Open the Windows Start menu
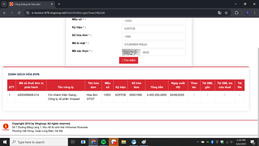The height and width of the screenshot is (146, 259). pyautogui.click(x=5, y=142)
